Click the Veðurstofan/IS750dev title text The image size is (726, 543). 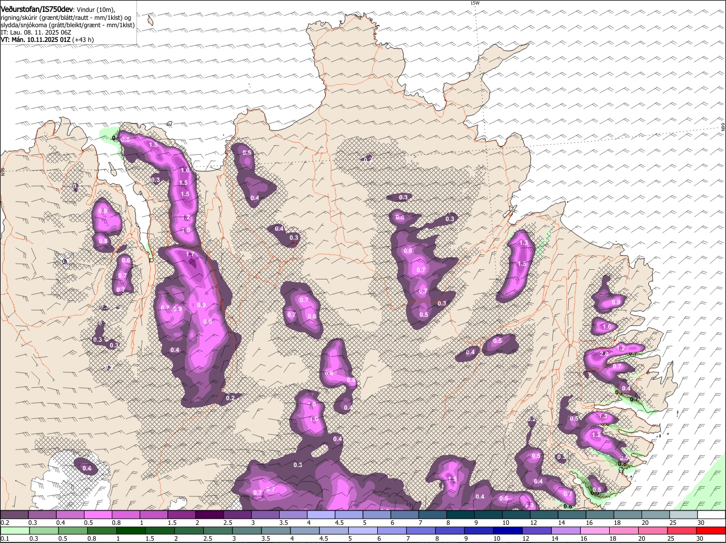click(36, 9)
